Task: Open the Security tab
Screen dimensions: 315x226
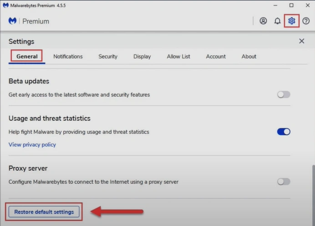Action: (x=108, y=56)
